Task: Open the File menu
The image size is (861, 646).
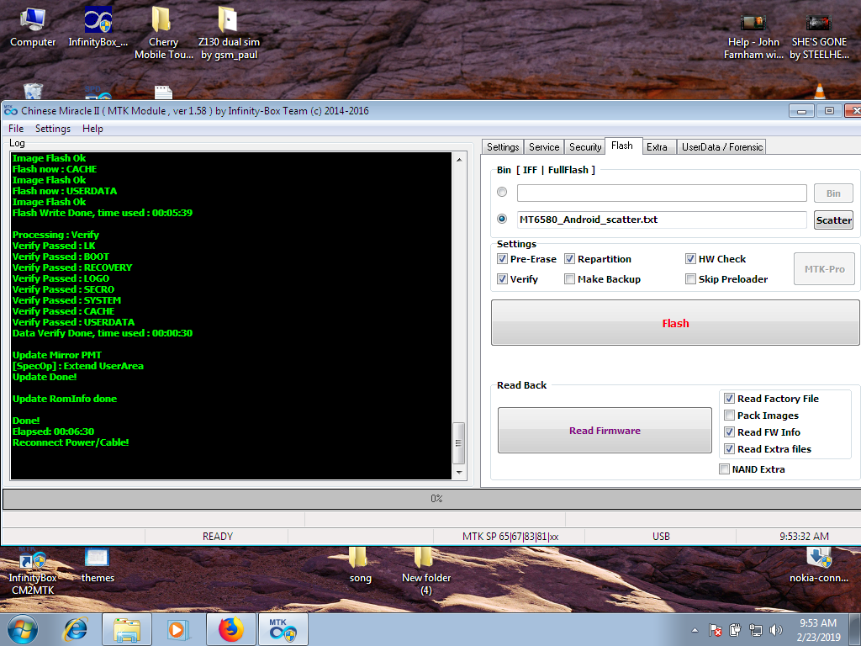Action: click(x=16, y=129)
